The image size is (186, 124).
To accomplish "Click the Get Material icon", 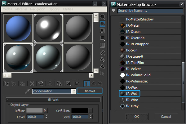I will (7, 83).
